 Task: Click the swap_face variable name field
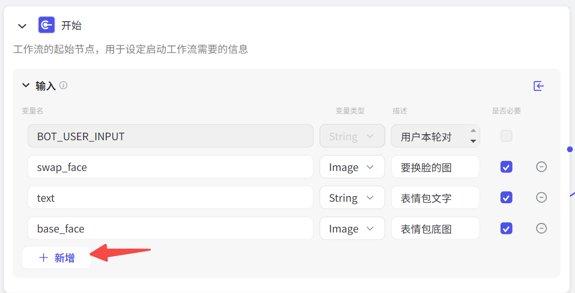(x=171, y=167)
